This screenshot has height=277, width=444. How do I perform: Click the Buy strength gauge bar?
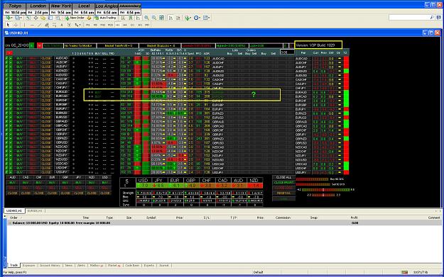pyautogui.click(x=312, y=179)
